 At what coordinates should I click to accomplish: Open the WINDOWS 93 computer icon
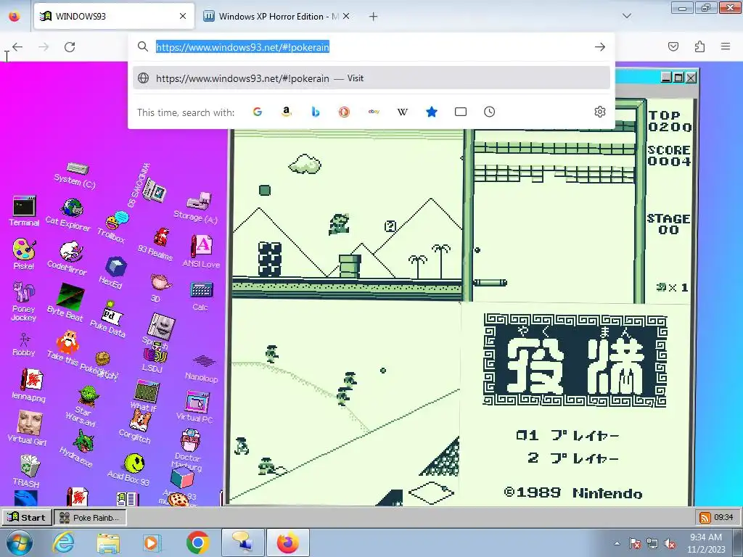(155, 191)
